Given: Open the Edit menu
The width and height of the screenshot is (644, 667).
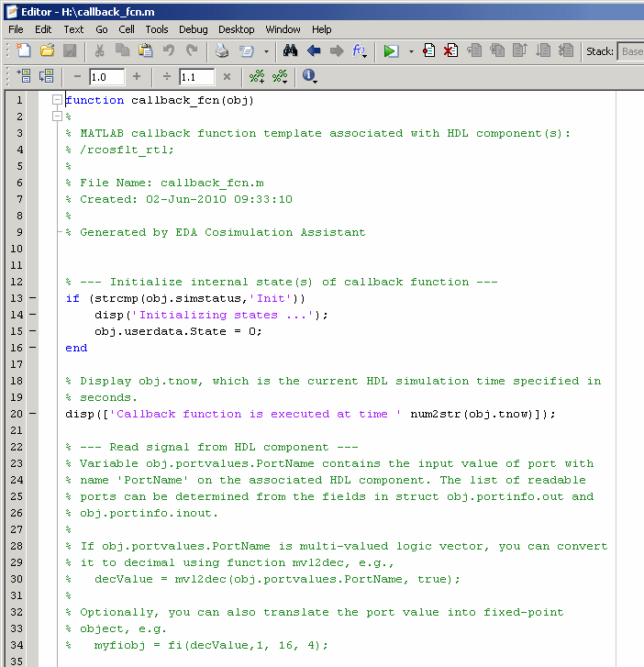Looking at the screenshot, I should tap(43, 29).
